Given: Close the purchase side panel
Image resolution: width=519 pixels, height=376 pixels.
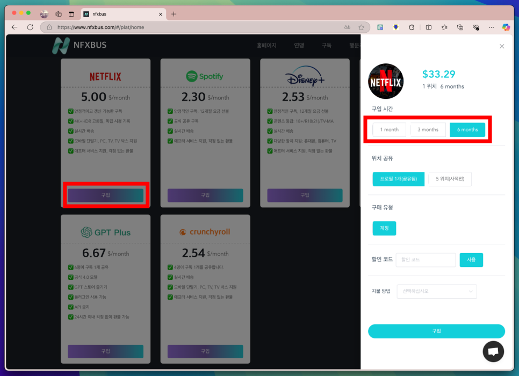Looking at the screenshot, I should 502,46.
